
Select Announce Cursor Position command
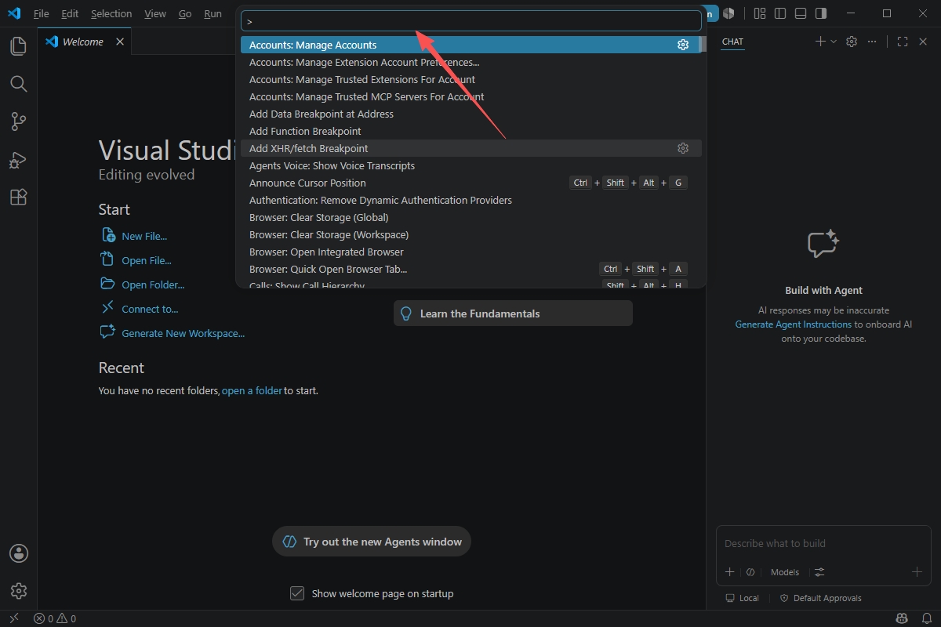(x=471, y=183)
